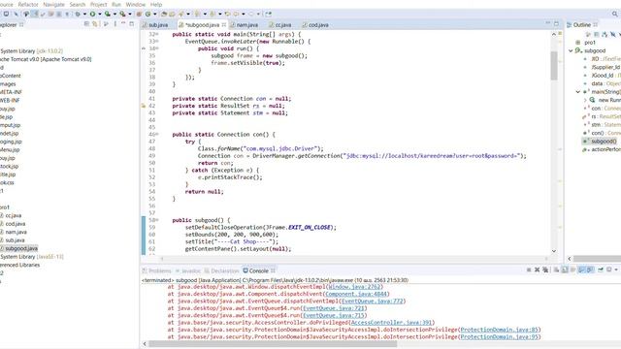The height and width of the screenshot is (349, 621).
Task: Toggle Word Wrap in Console toolbar
Action: pyautogui.click(x=572, y=270)
